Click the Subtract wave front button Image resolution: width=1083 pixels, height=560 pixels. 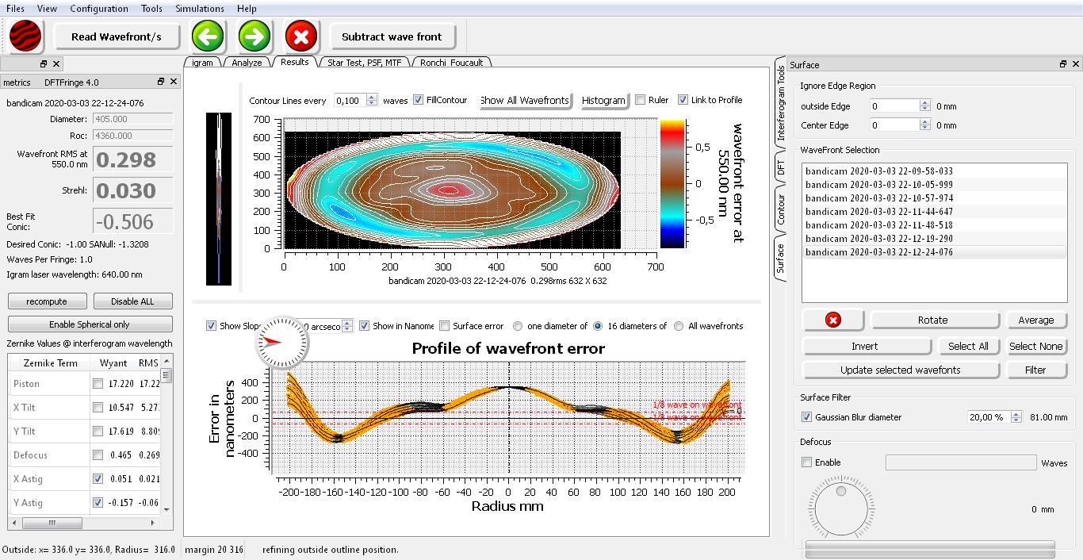(392, 36)
